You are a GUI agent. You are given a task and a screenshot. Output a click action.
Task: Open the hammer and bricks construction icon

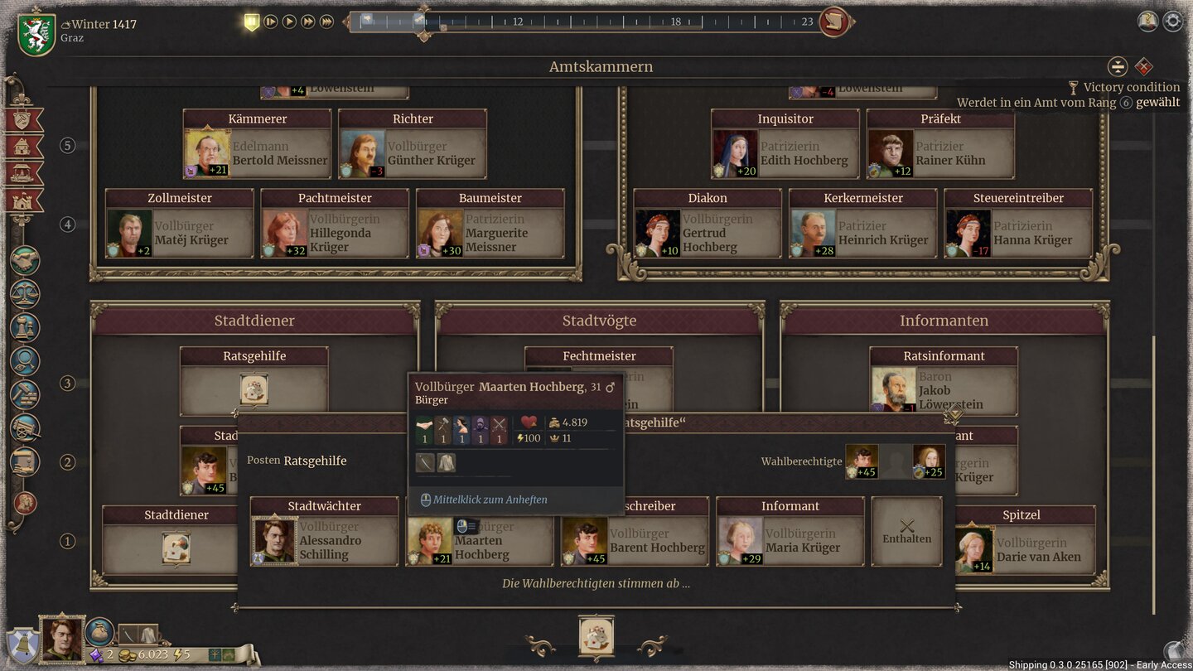pos(25,394)
